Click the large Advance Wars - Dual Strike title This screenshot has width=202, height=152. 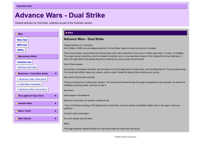pos(60,15)
